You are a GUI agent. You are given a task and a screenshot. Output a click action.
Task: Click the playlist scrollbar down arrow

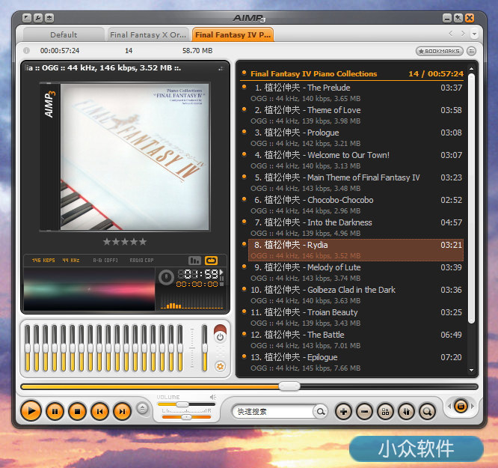pos(471,370)
